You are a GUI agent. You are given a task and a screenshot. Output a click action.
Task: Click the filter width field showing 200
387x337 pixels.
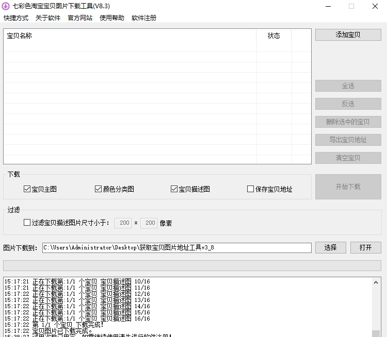[x=123, y=223]
